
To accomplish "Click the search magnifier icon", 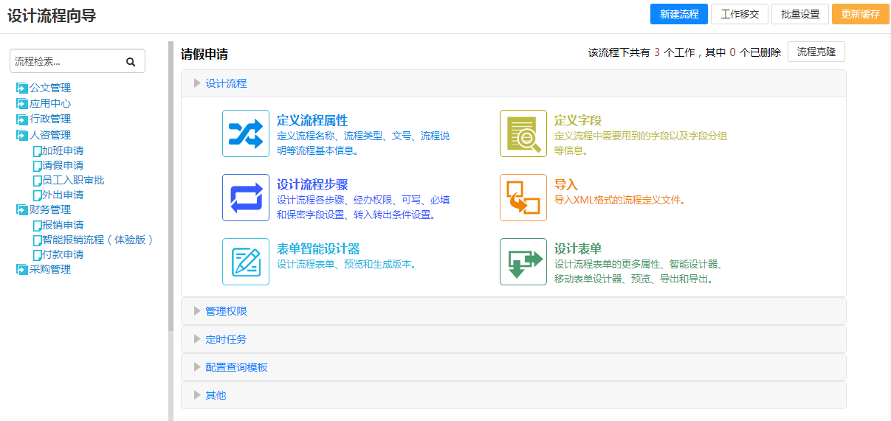I will (x=131, y=62).
